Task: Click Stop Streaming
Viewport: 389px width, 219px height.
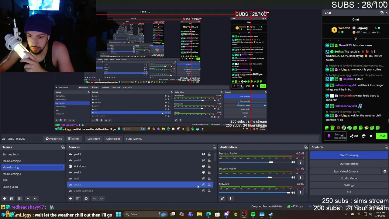Action: (349, 155)
